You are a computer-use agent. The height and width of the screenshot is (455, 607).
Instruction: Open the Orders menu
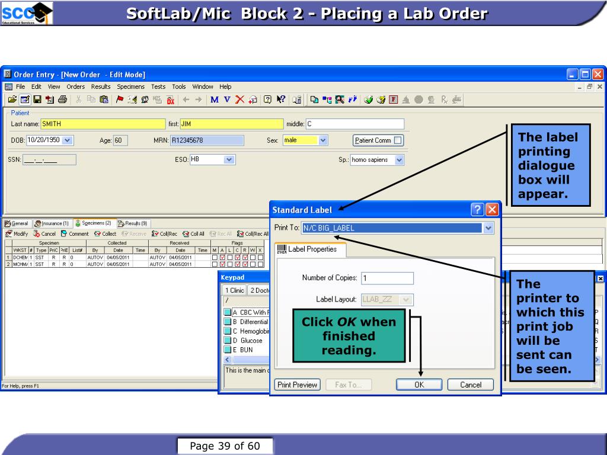75,86
